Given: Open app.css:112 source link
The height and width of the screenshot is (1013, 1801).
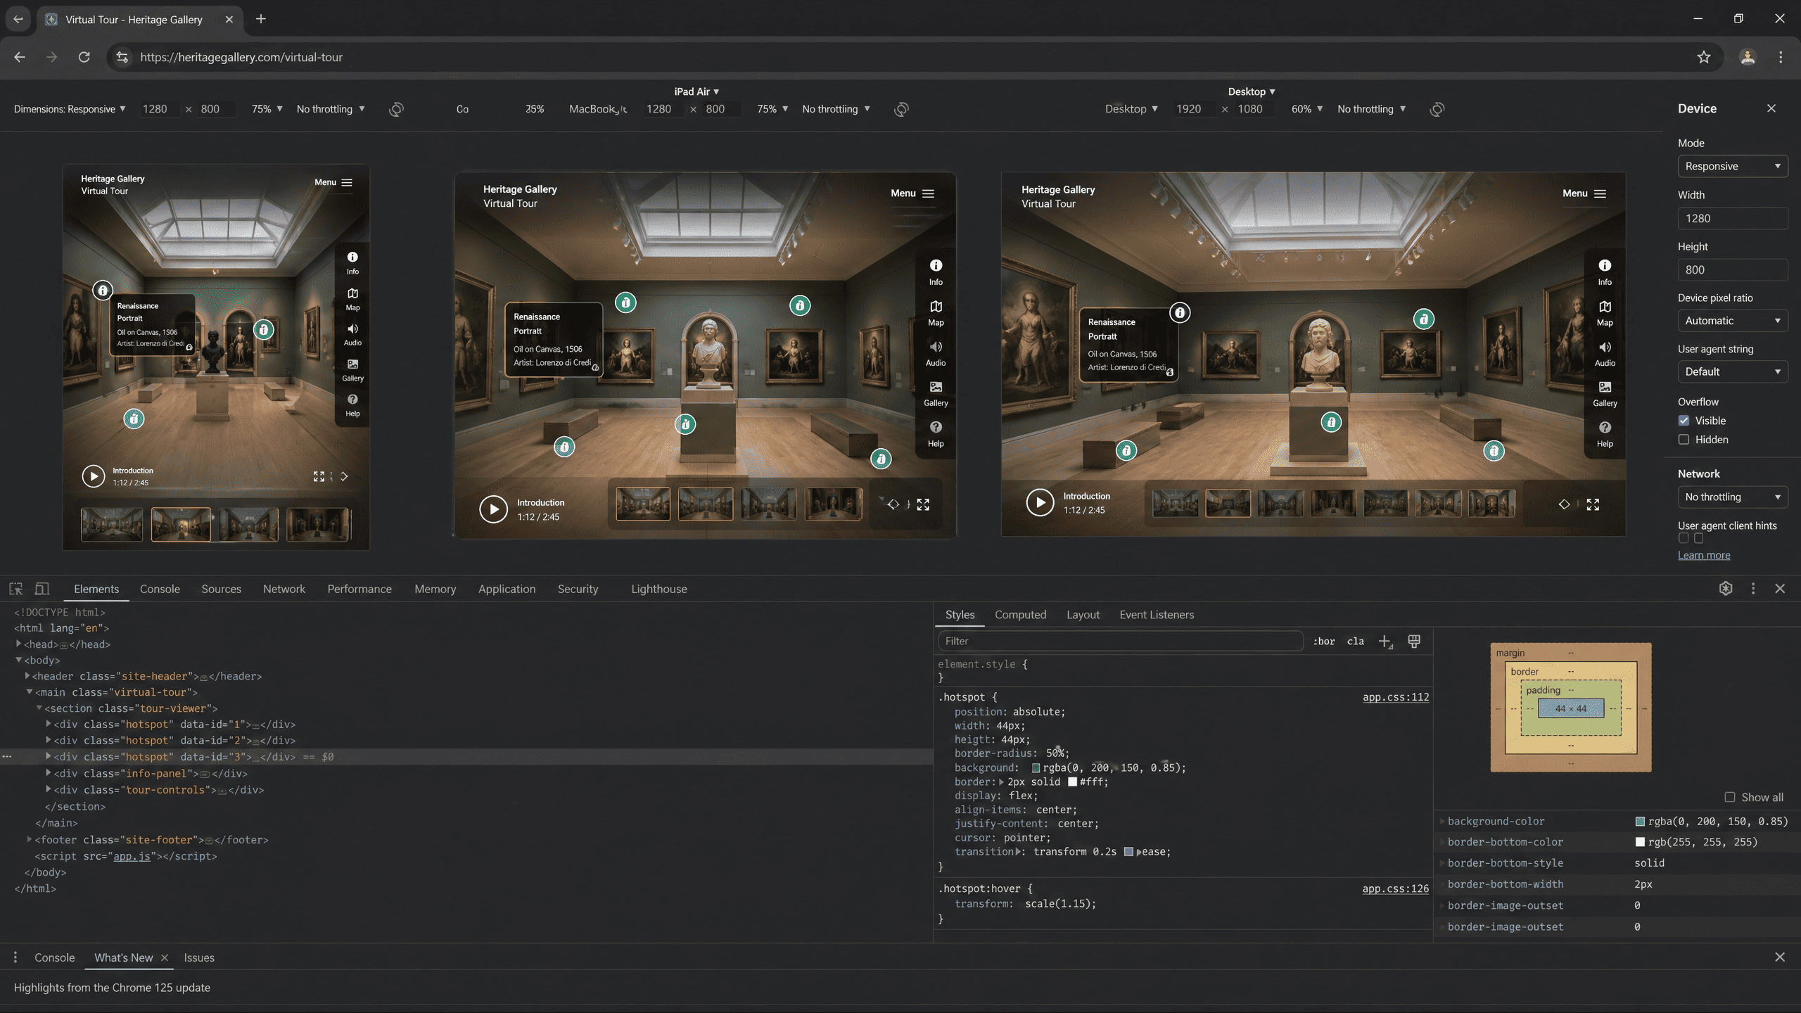Looking at the screenshot, I should [x=1396, y=696].
